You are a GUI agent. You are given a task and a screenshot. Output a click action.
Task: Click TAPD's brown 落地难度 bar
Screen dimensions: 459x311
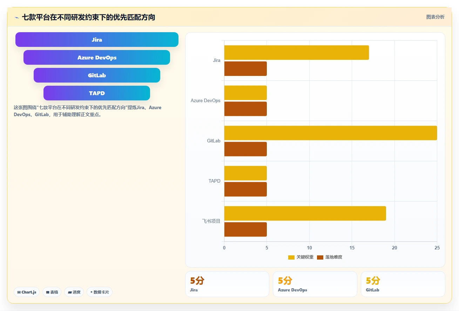click(245, 189)
